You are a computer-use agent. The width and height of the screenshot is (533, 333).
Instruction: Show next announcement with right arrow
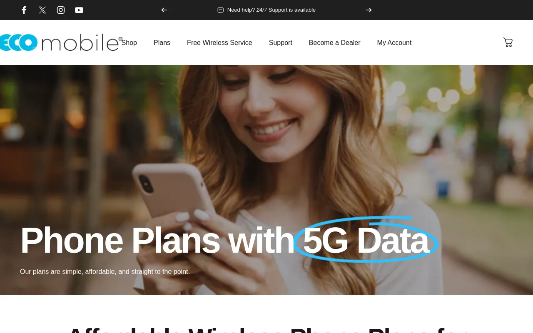369,10
